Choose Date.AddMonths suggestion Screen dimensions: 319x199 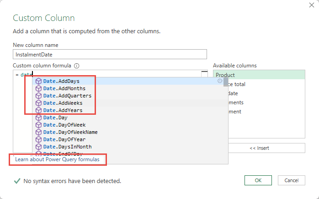[x=64, y=88]
